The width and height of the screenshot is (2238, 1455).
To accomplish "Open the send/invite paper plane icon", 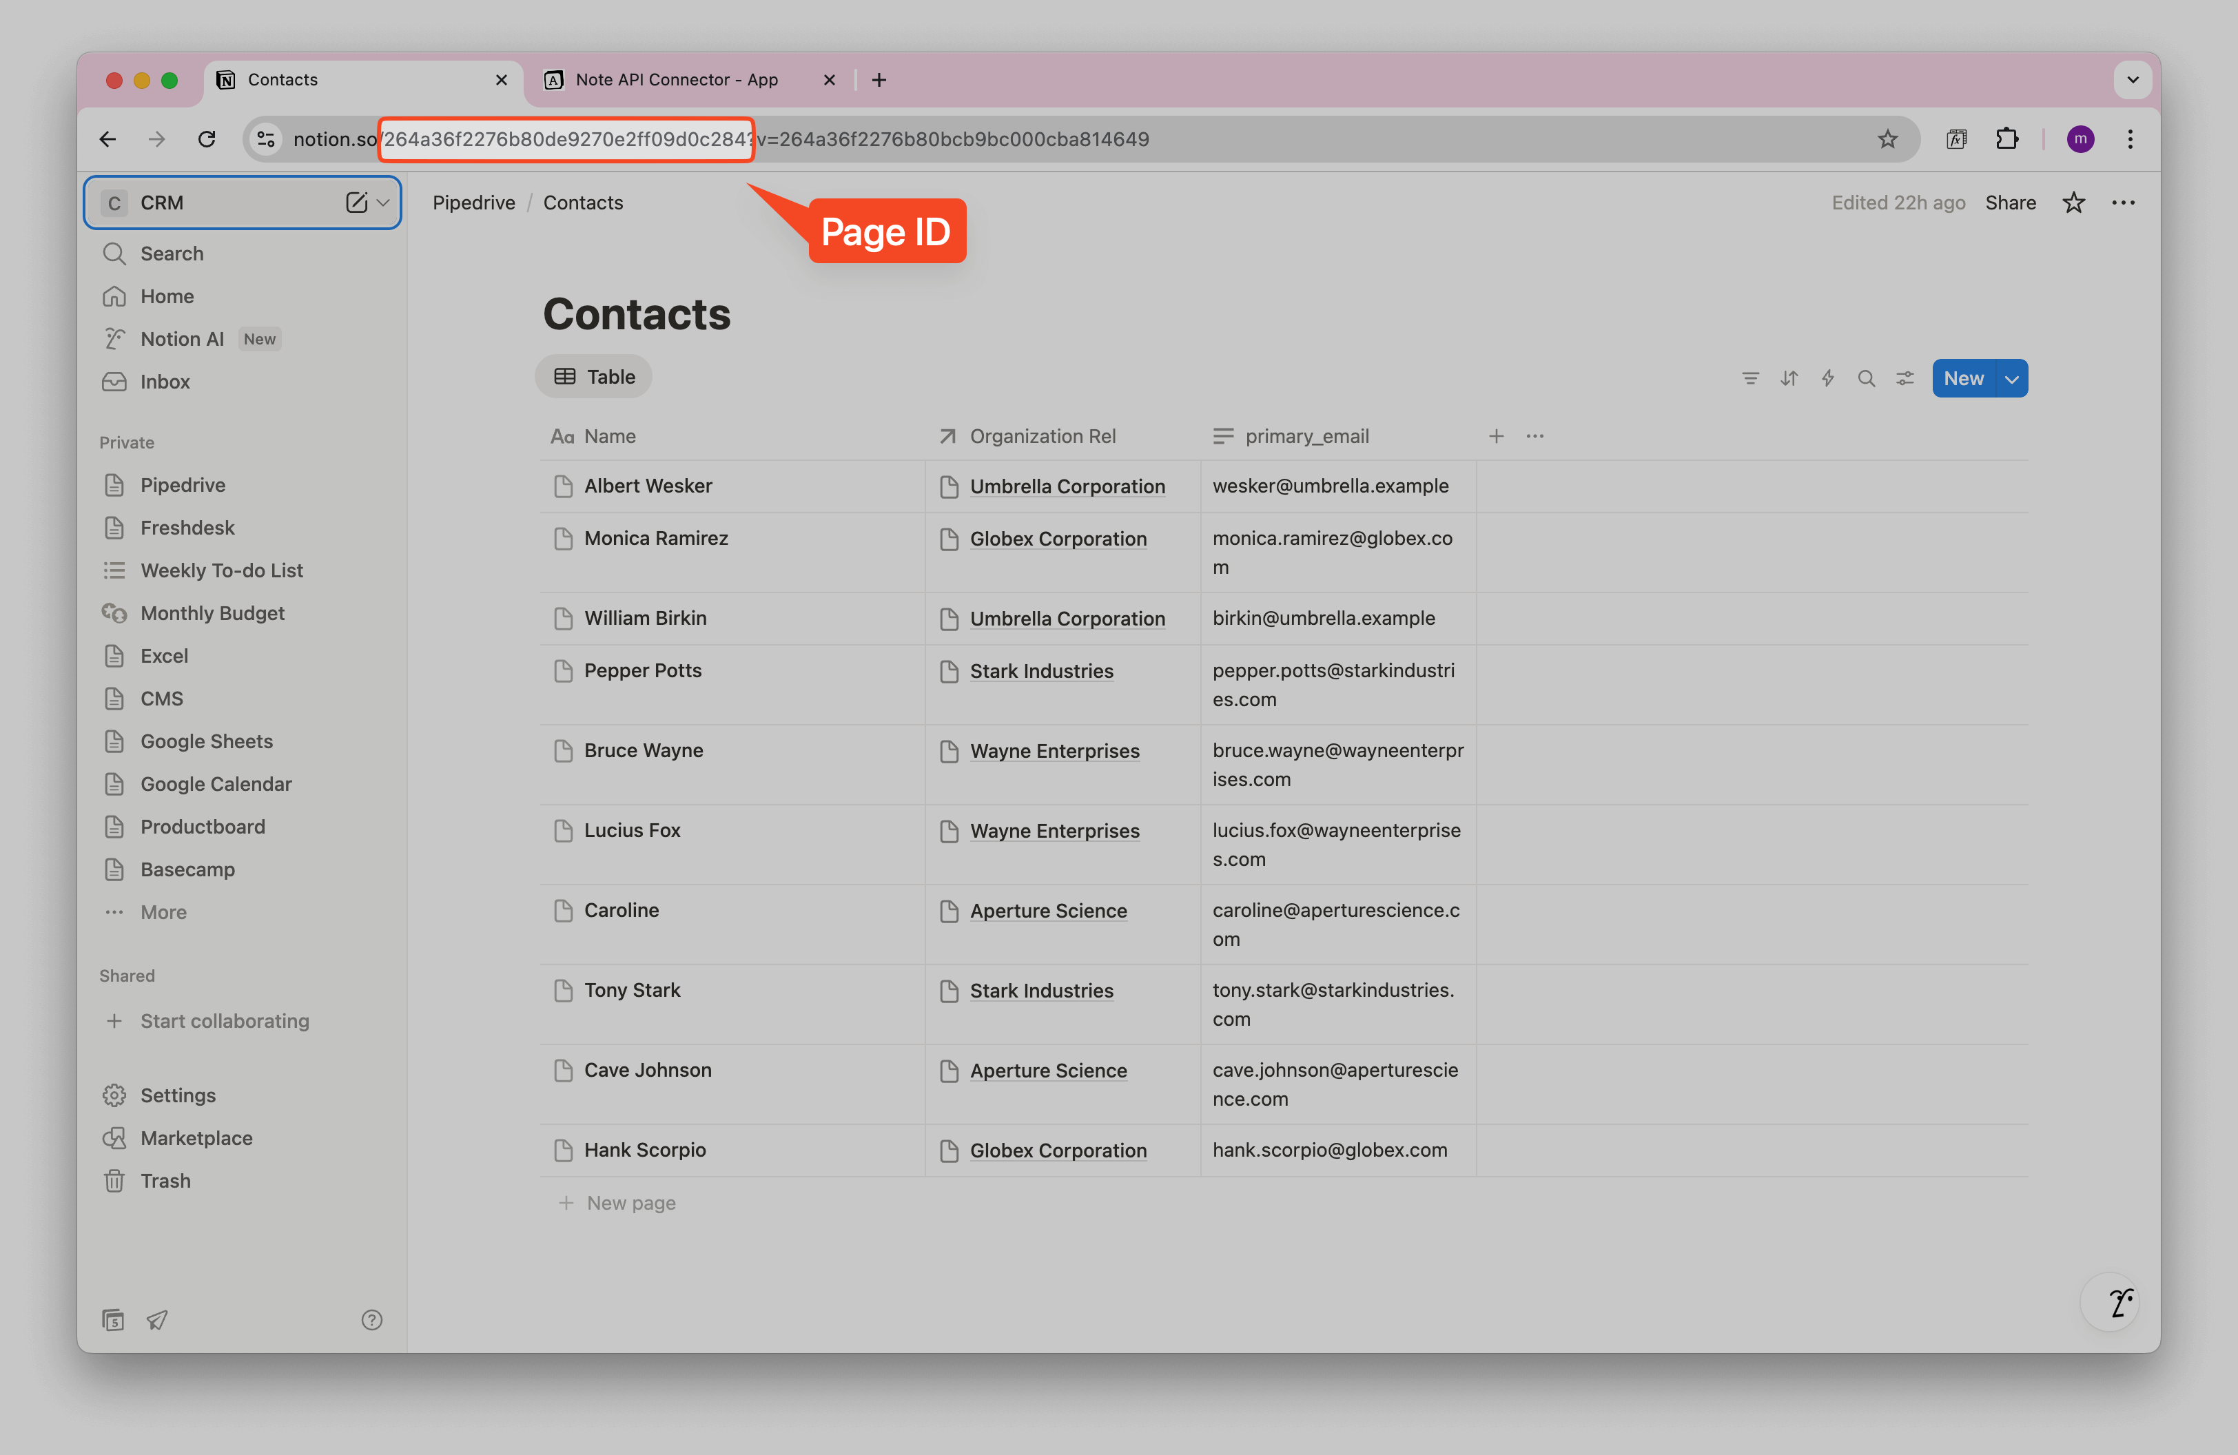I will (x=157, y=1320).
